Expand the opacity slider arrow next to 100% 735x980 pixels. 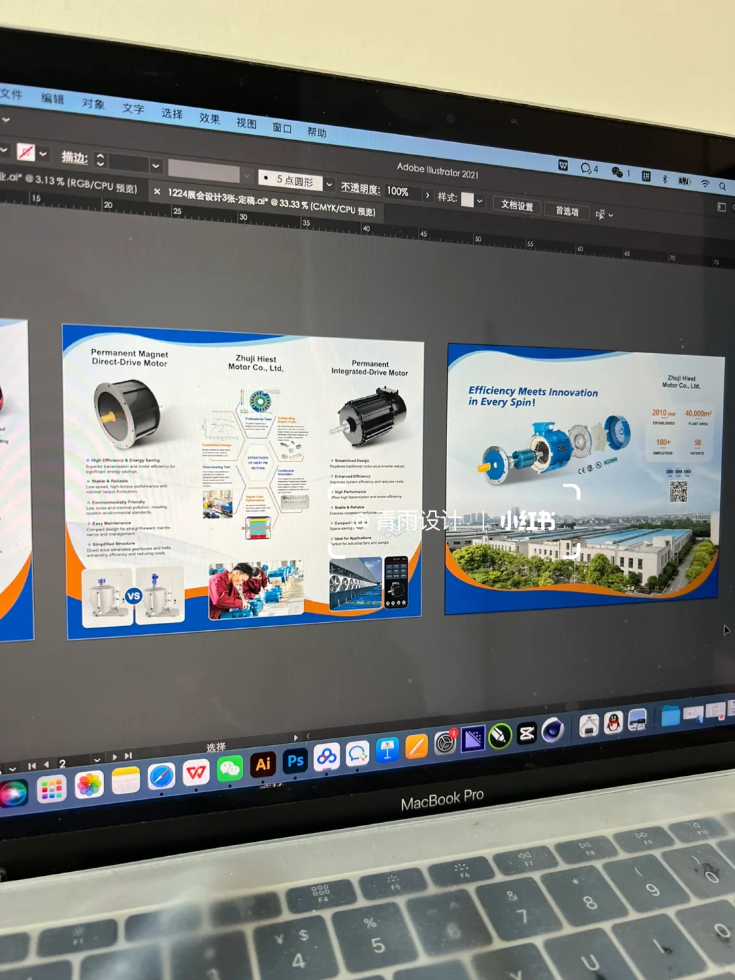pyautogui.click(x=428, y=195)
